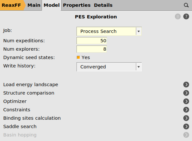
Task: Expand the Write history dropdown
Action: [109, 67]
